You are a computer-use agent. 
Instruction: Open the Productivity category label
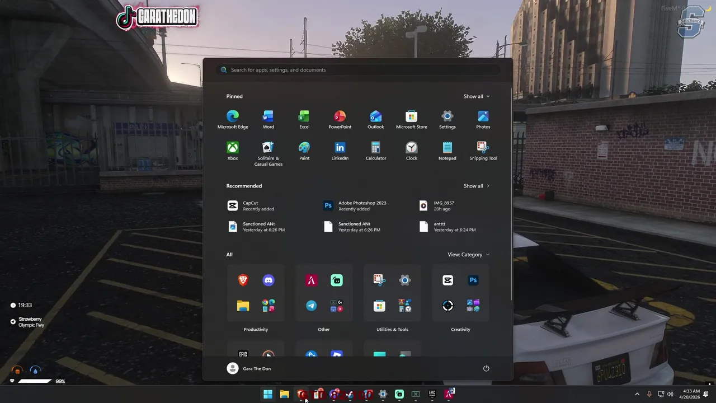[256, 330]
